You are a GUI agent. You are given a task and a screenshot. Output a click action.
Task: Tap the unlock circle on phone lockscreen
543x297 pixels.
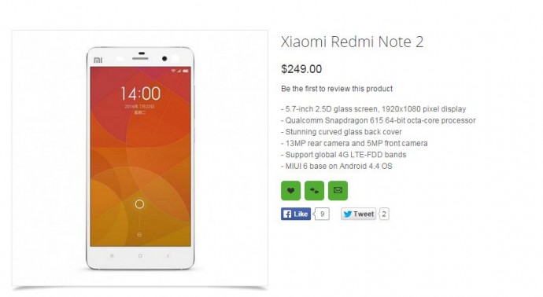139,204
